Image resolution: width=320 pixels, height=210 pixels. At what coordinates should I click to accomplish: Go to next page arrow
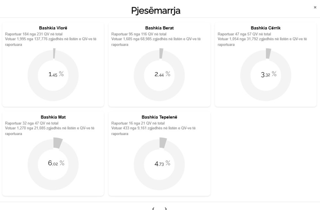pos(166,208)
